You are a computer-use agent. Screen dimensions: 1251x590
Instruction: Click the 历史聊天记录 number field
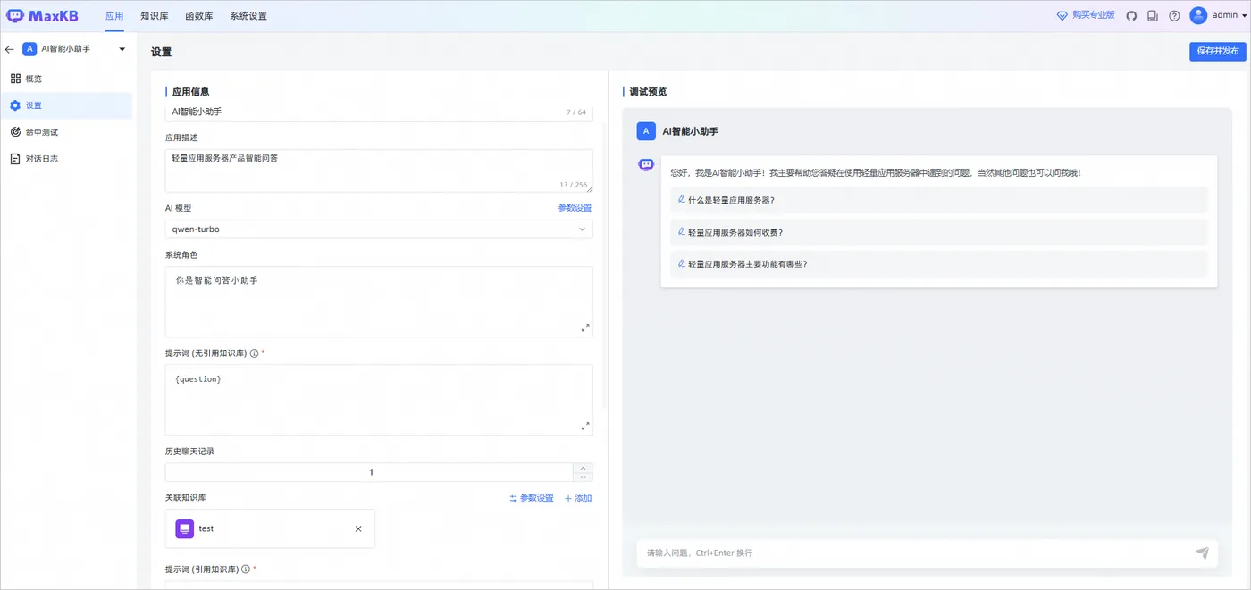click(x=371, y=472)
